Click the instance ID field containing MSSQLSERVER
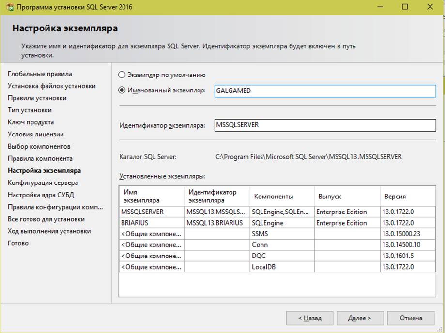This screenshot has width=445, height=333. tap(325, 125)
